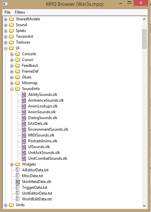Click the EAXDefs.slk file icon
This screenshot has width=151, height=212.
[24, 124]
